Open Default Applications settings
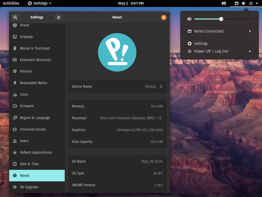Screen dimensions: 262x197 pos(37,152)
